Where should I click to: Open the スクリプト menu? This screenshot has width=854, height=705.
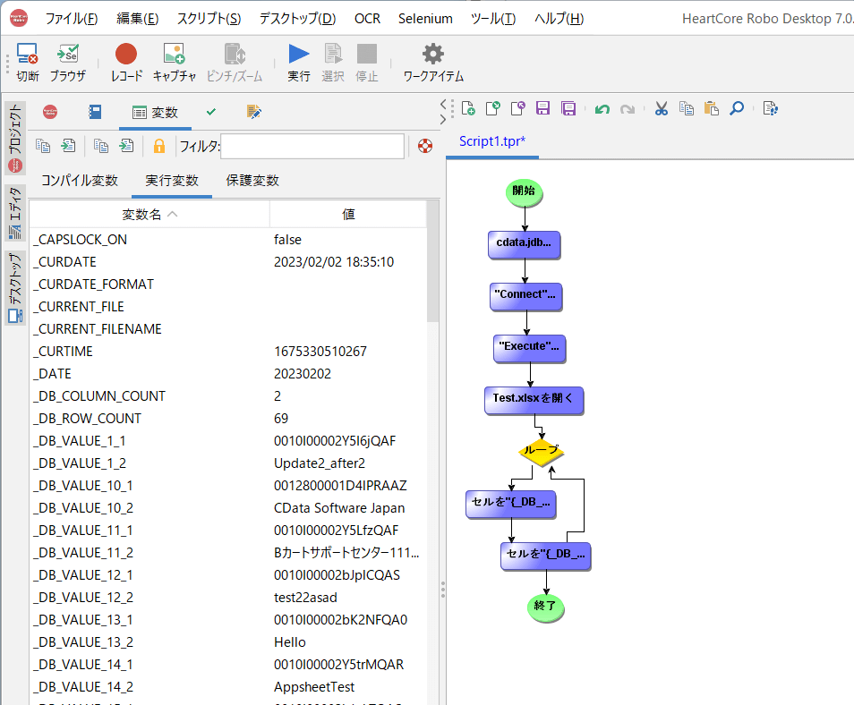coord(209,19)
